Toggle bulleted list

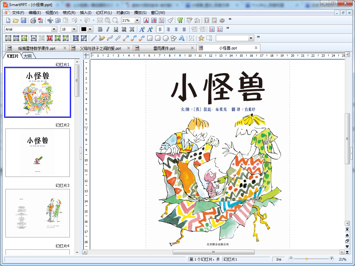coord(212,29)
